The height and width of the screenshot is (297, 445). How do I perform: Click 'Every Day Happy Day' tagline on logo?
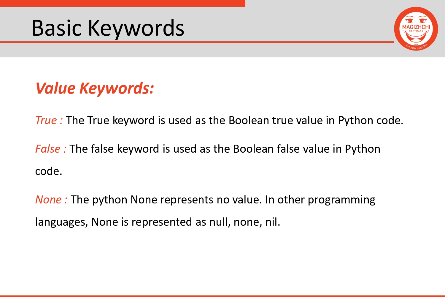point(417,47)
